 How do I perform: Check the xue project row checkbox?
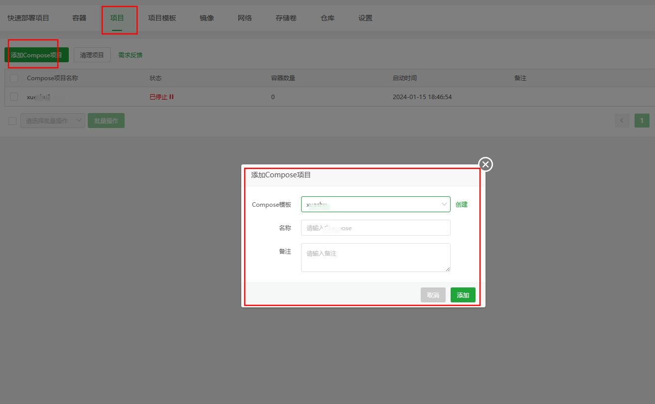pos(14,97)
